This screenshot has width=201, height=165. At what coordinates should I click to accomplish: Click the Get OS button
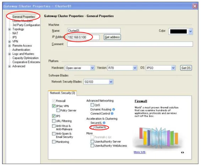pyautogui.click(x=186, y=68)
